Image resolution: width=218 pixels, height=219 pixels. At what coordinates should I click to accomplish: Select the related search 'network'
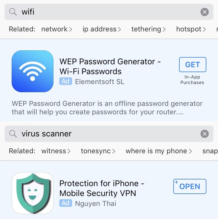pos(57,29)
